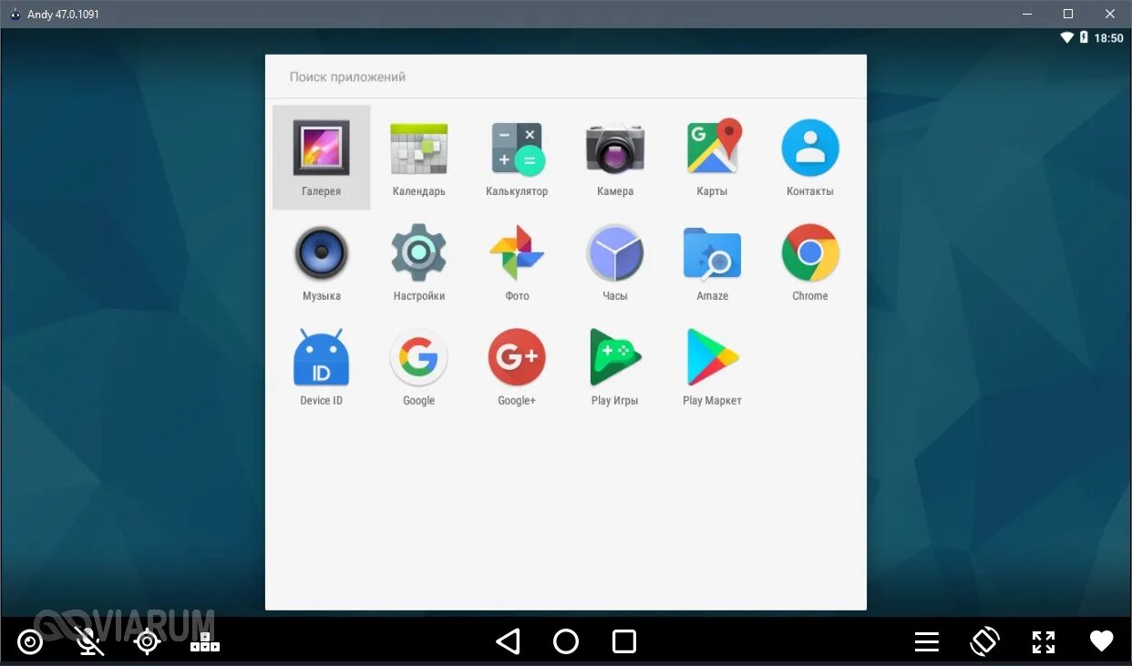Launch the Play Игры app

pyautogui.click(x=614, y=366)
